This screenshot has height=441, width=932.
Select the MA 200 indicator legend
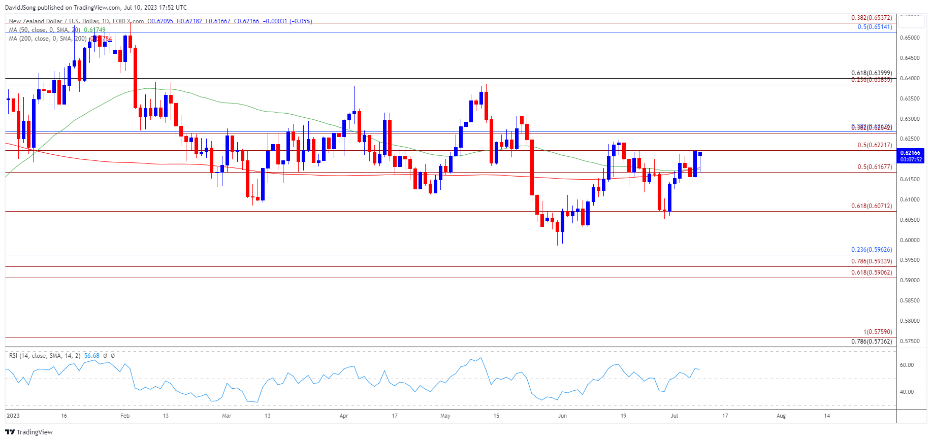48,39
